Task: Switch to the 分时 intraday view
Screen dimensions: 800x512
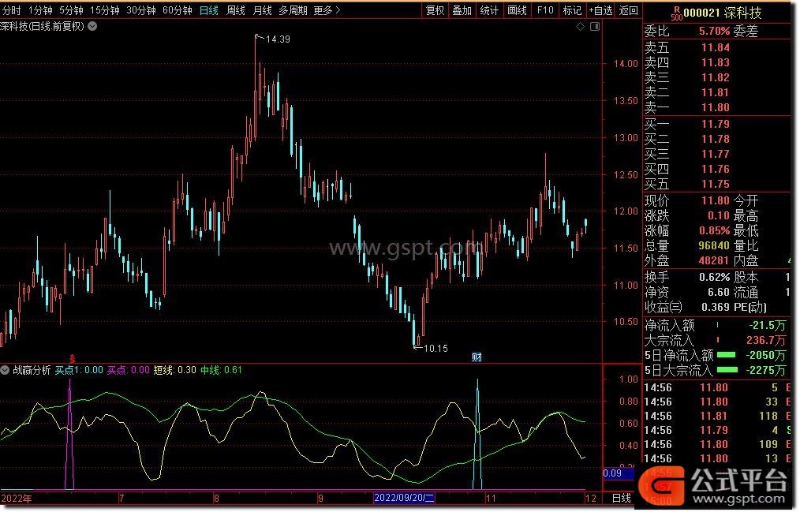Action: click(12, 10)
